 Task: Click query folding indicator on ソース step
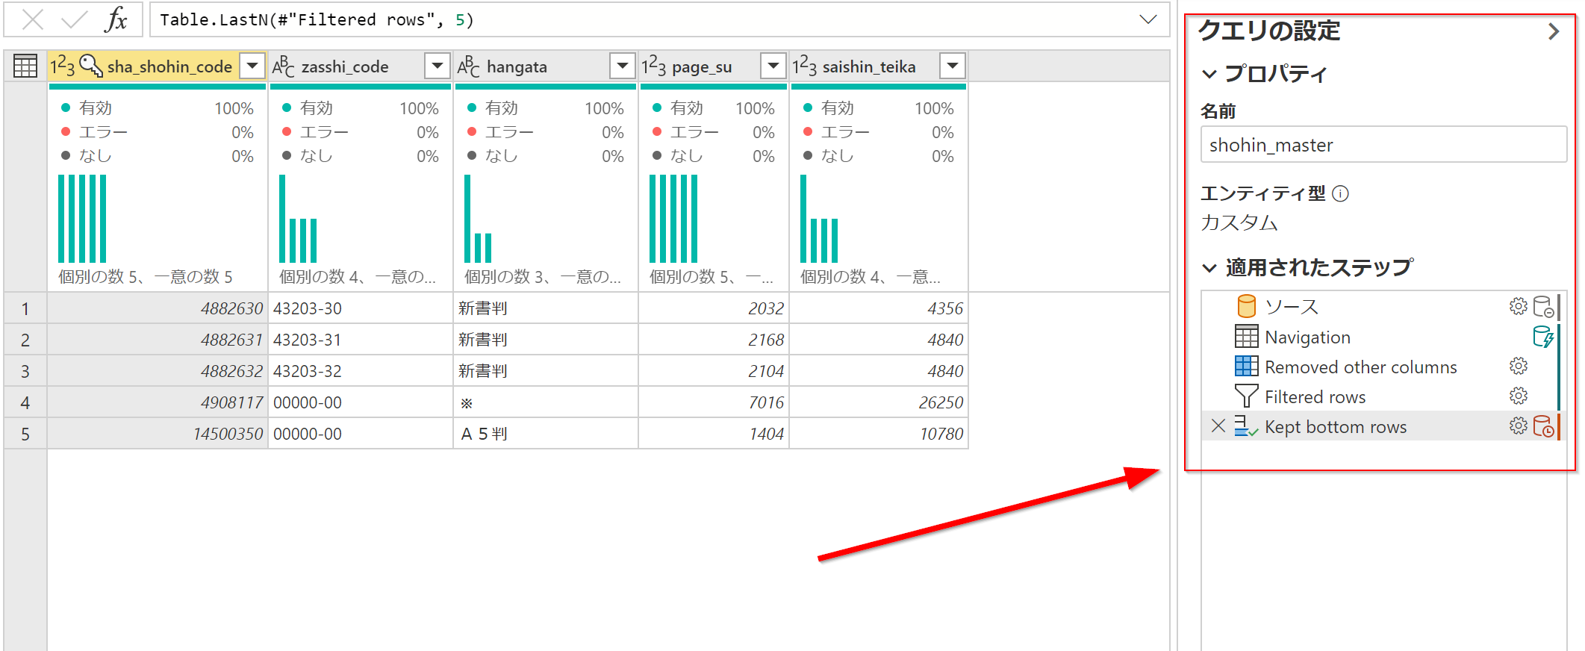click(x=1543, y=307)
